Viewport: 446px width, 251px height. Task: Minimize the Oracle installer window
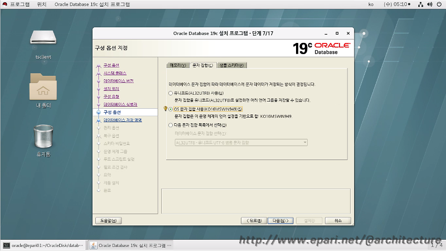click(x=326, y=33)
